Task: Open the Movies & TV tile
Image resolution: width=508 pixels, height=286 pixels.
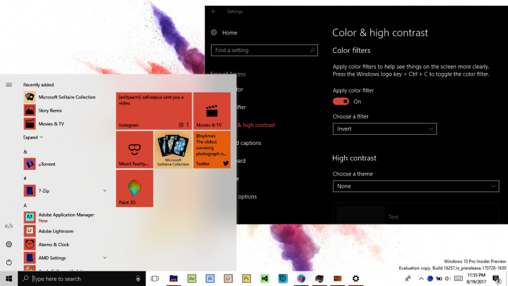Action: point(212,111)
